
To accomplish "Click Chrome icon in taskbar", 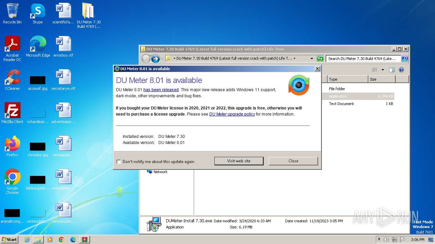I will coord(61,240).
